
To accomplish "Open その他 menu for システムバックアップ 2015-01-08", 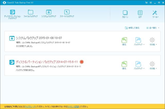I will (153, 41).
